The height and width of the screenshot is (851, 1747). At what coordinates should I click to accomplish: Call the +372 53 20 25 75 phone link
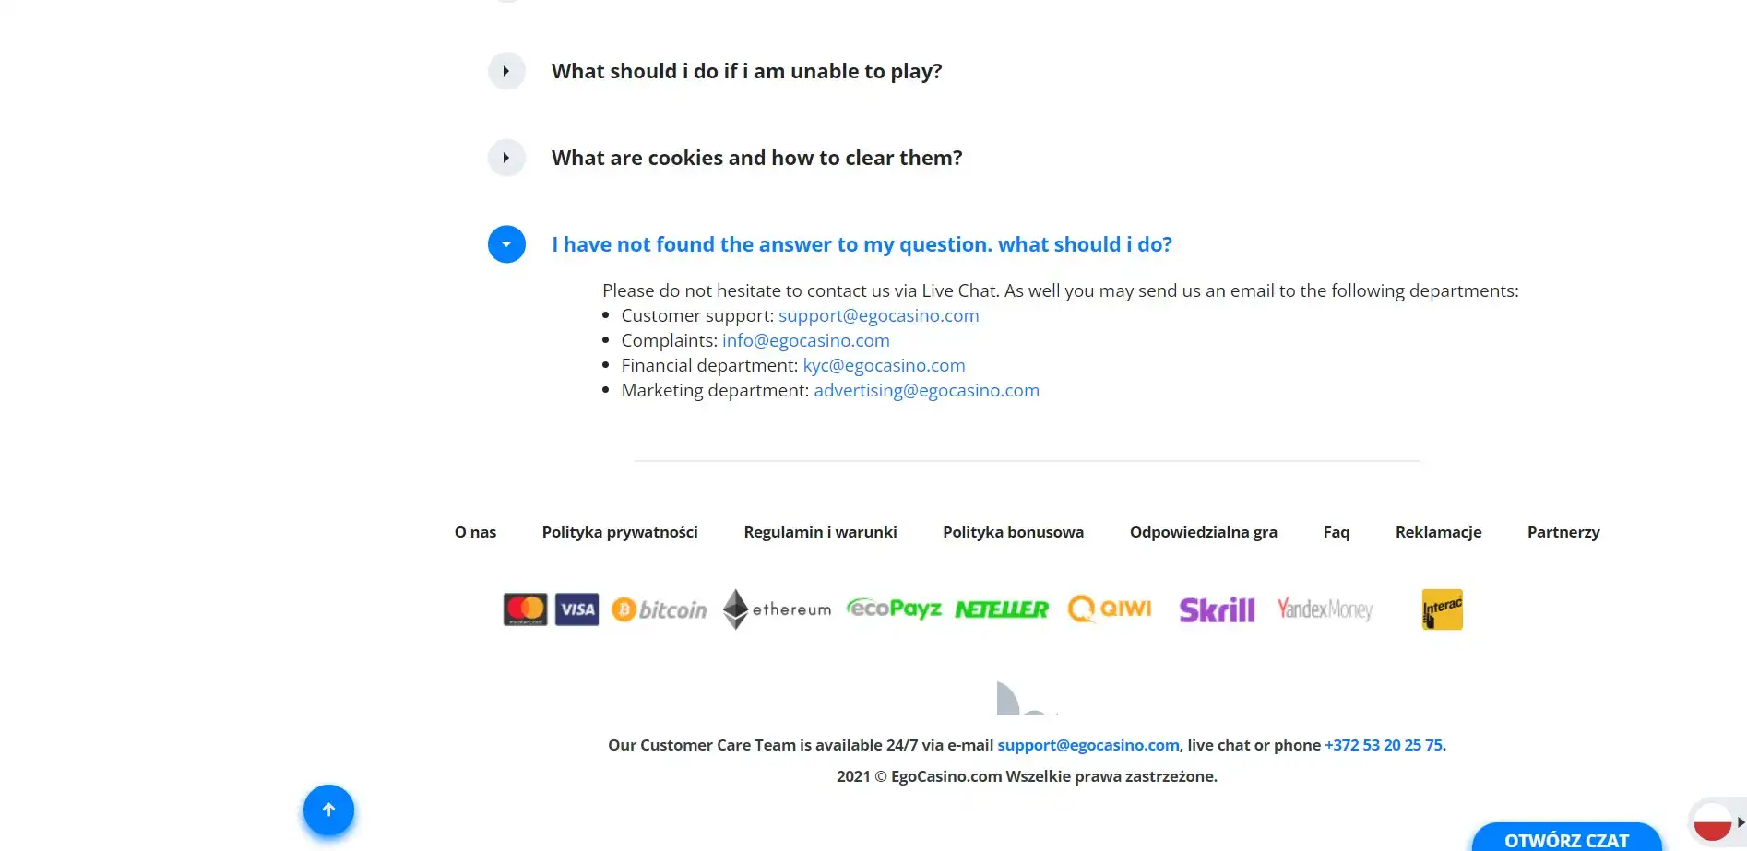tap(1383, 745)
